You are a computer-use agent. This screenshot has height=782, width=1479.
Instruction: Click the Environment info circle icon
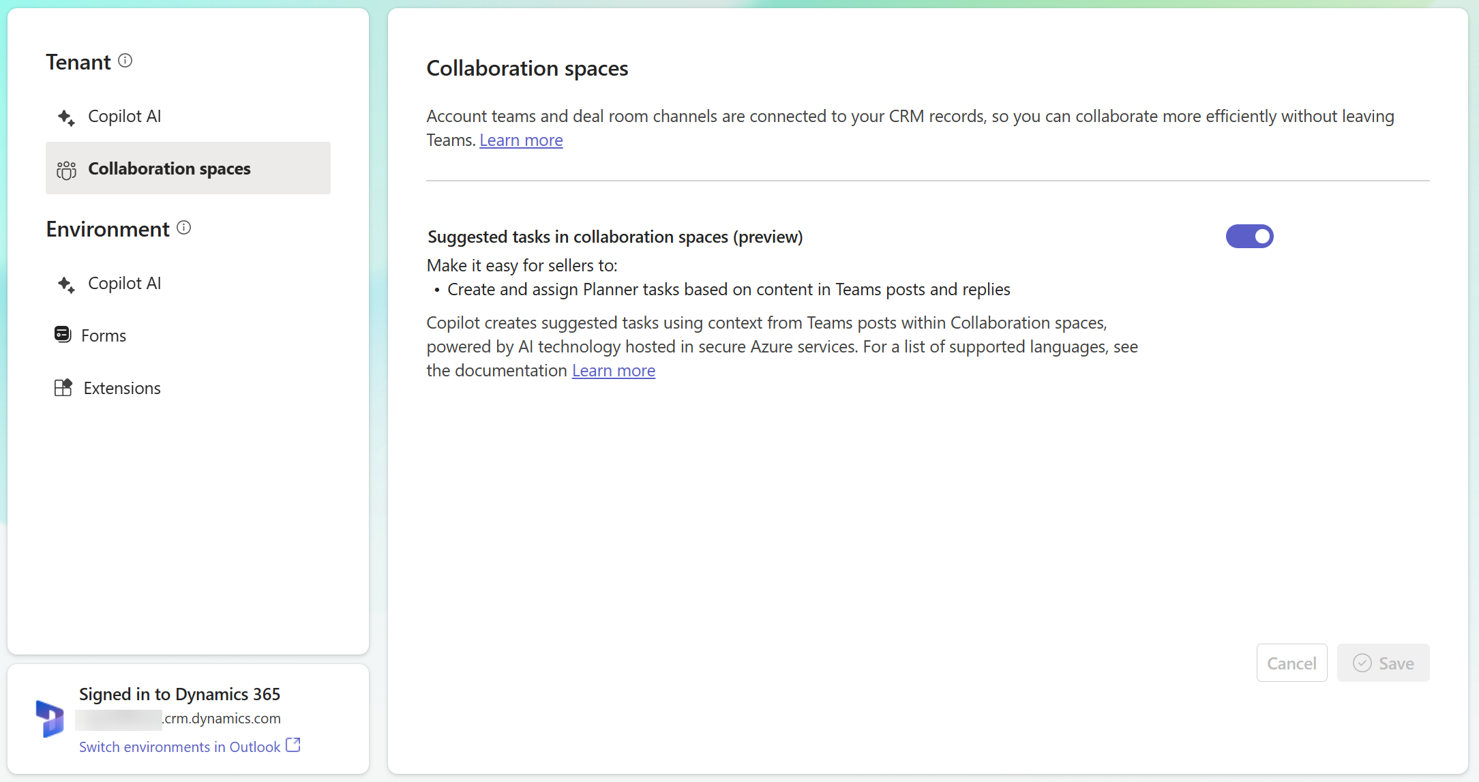185,228
